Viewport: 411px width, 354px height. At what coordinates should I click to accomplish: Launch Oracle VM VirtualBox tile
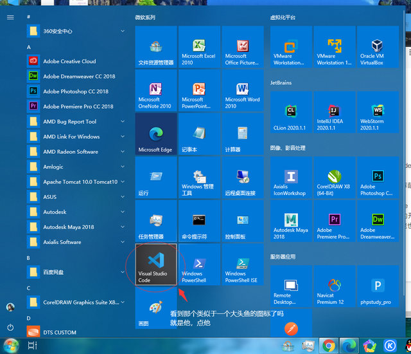378,47
